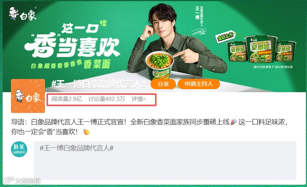Click the party popper emoji in intro
The image size is (307, 187).
point(234,122)
